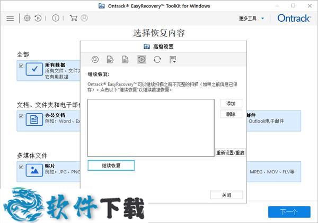Open settings gear icon in main toolbar

point(27,18)
